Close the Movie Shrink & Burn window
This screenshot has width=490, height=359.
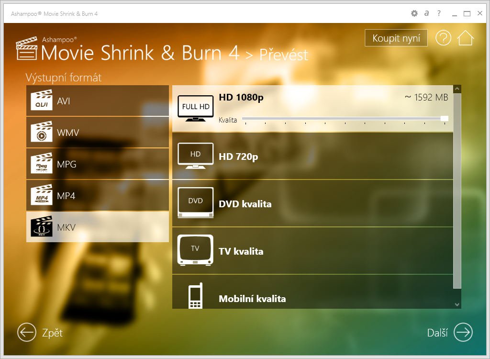[480, 13]
